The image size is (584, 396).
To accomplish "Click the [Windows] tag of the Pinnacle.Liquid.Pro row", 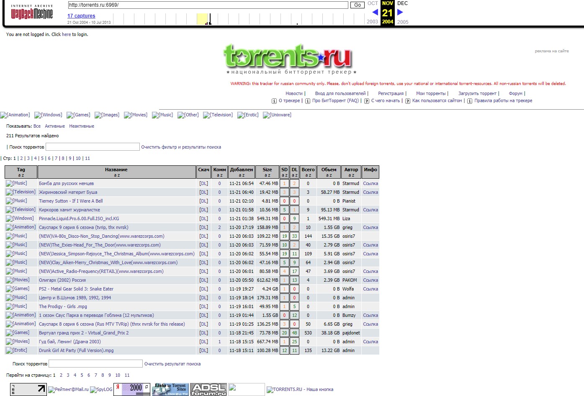I will 20,219.
